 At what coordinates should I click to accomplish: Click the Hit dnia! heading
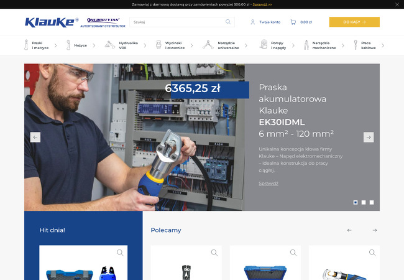52,230
